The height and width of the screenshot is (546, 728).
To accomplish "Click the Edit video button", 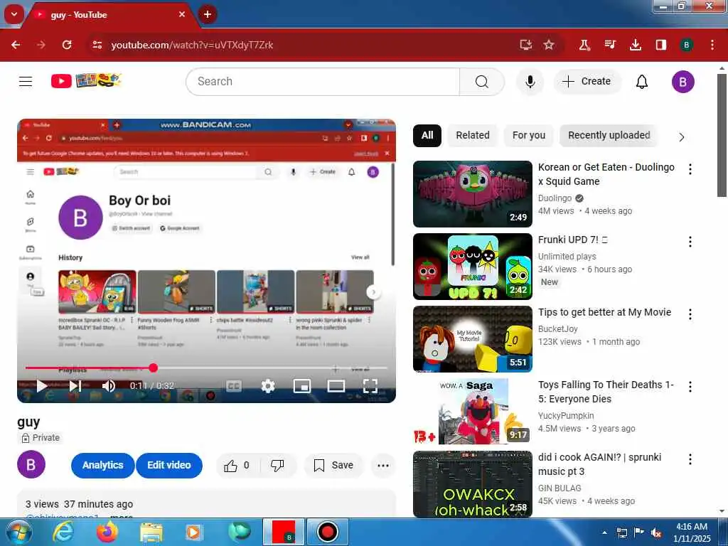I will 169,465.
